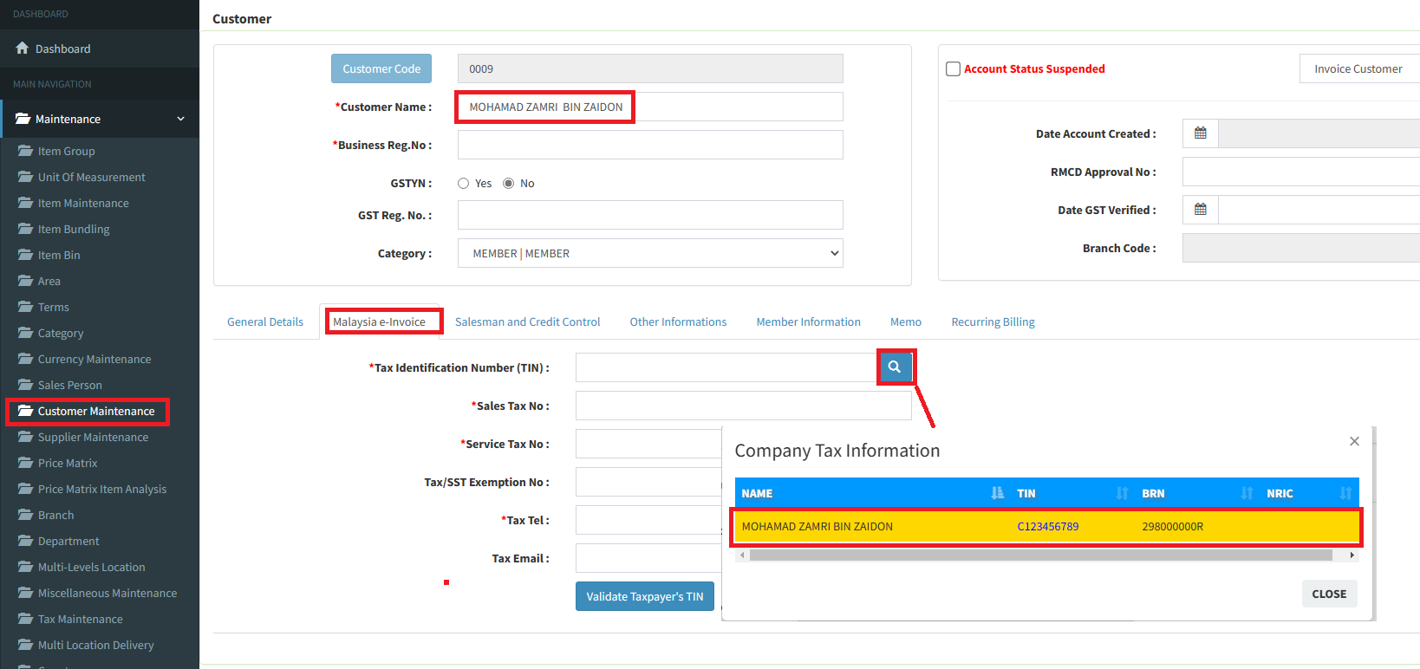Image resolution: width=1420 pixels, height=669 pixels.
Task: Tick the Account Status Suspended checkbox
Action: coord(953,69)
